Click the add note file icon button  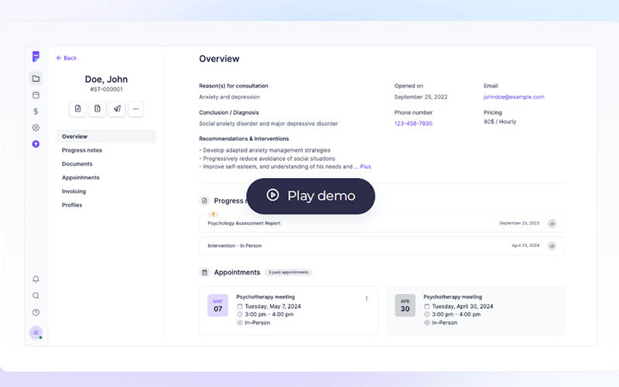[78, 109]
